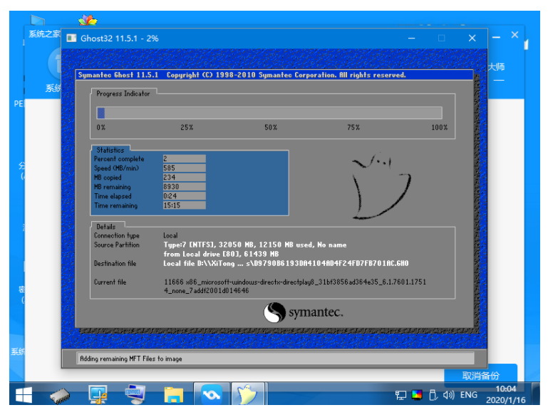Open the volume speaker control

pos(448,394)
